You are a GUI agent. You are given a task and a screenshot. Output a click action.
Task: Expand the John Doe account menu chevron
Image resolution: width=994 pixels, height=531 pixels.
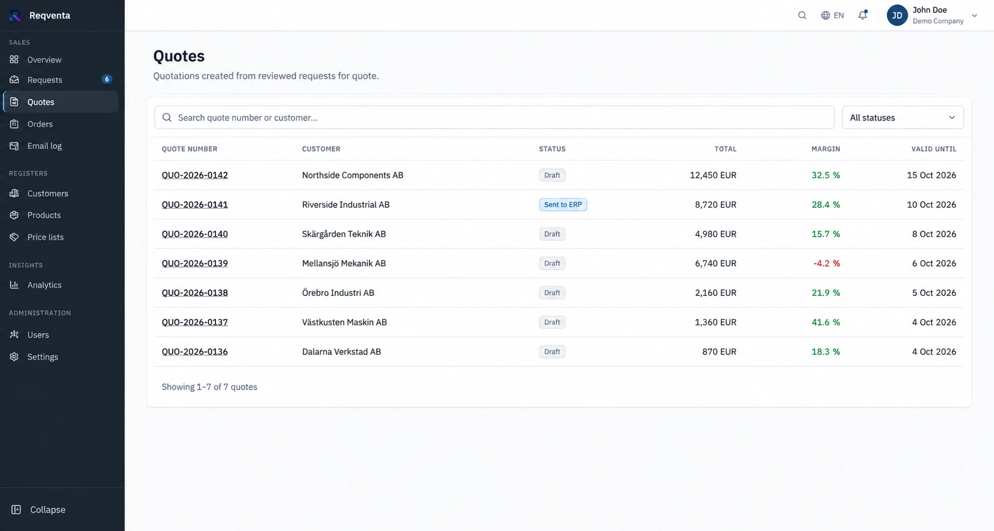pyautogui.click(x=974, y=16)
